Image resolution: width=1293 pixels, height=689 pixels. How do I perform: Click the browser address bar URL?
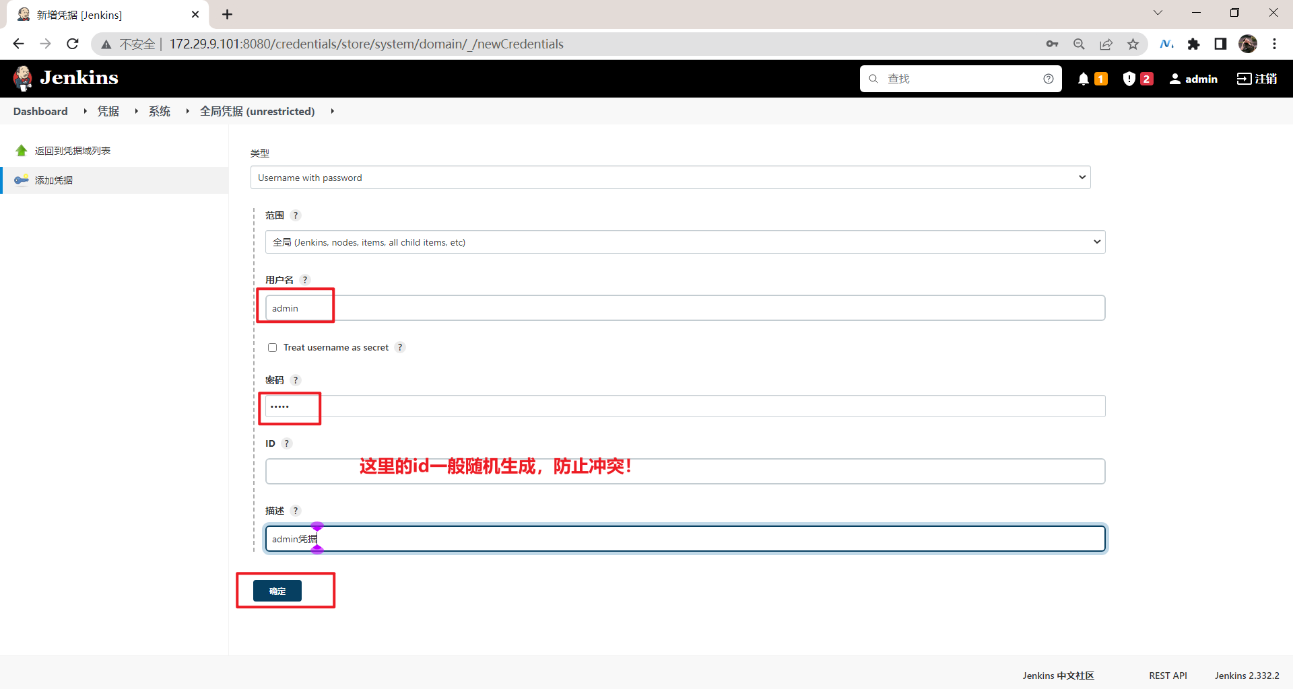pos(366,44)
